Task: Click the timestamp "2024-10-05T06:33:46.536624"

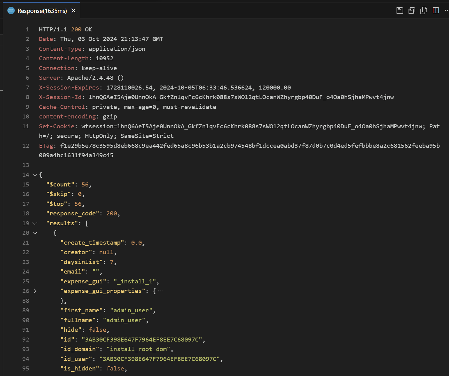Action: point(206,88)
